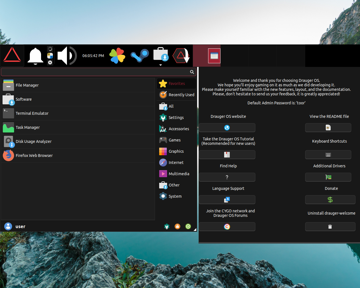View the README file button
The width and height of the screenshot is (360, 288).
pyautogui.click(x=328, y=128)
